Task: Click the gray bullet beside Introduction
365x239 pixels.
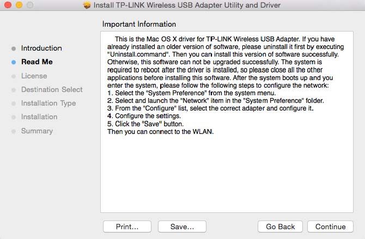Action: click(14, 48)
